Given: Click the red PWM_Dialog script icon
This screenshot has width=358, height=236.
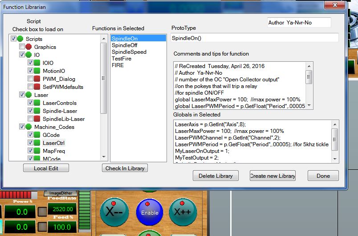Looking at the screenshot, I should coord(37,79).
